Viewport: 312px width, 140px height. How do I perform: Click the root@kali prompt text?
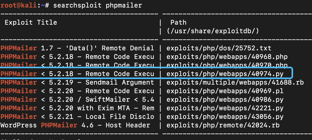tap(18, 5)
